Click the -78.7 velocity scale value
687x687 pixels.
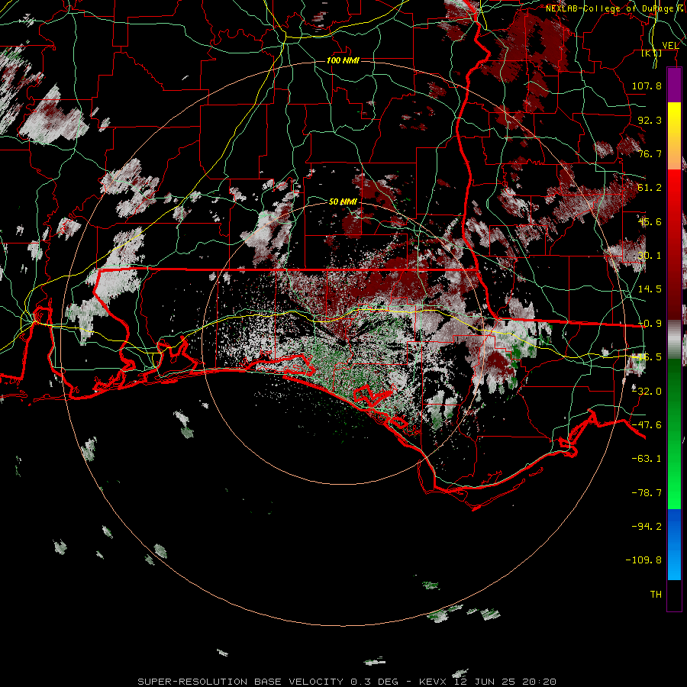tap(647, 493)
